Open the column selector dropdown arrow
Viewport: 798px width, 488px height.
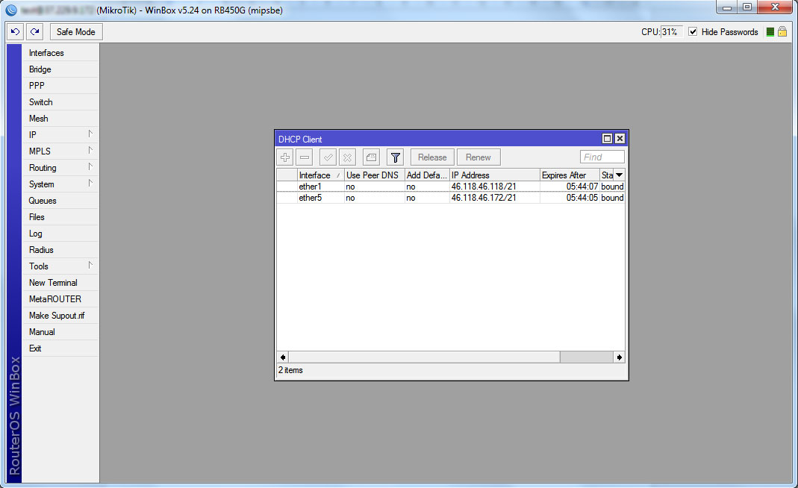pos(619,175)
